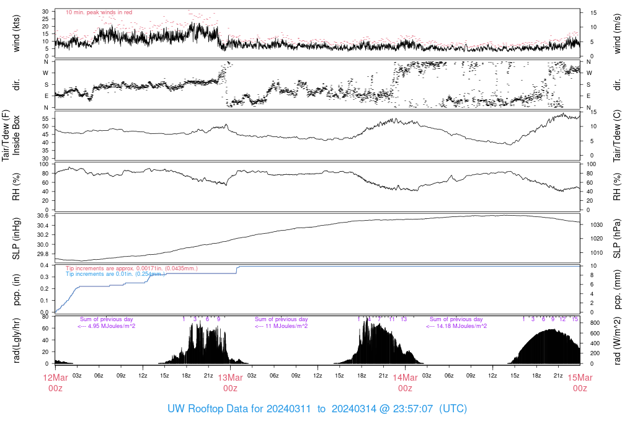Click the 'Tair/Tdew (F)' axis label
This screenshot has height=434, width=635.
click(6, 135)
